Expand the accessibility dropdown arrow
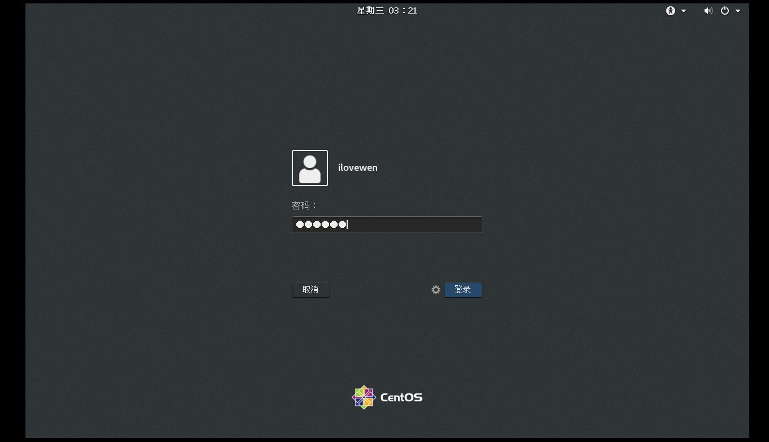This screenshot has height=442, width=769. (684, 11)
